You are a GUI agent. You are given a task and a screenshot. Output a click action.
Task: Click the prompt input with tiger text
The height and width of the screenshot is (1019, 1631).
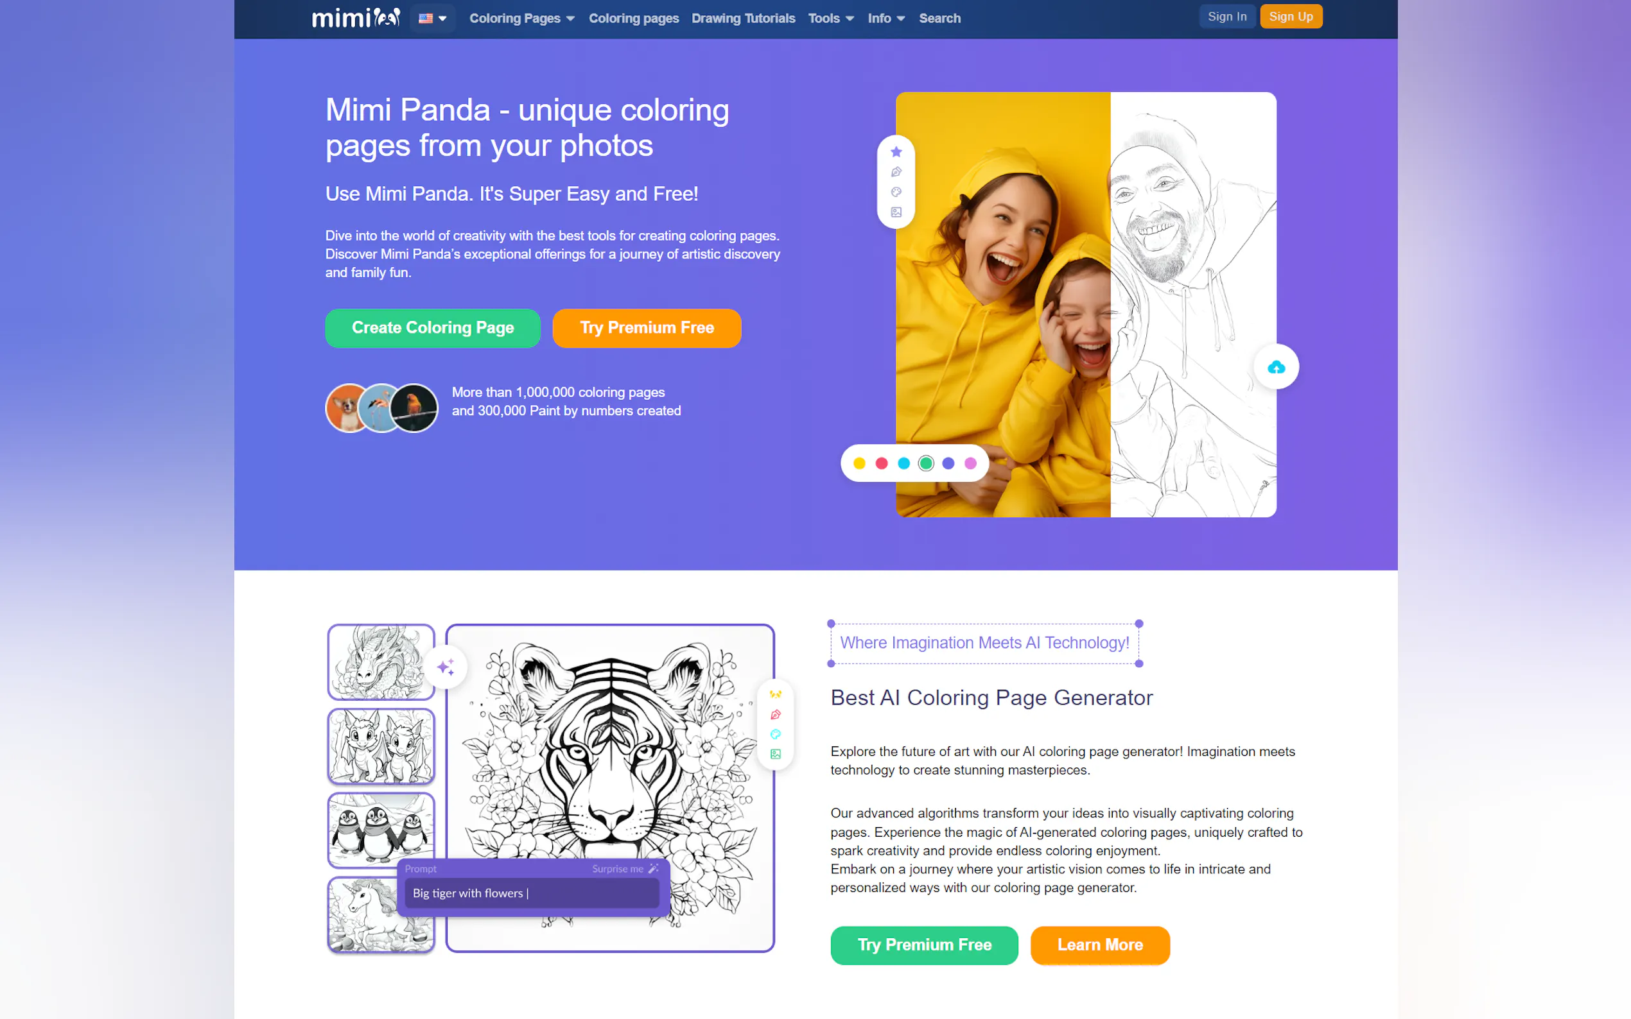coord(532,893)
